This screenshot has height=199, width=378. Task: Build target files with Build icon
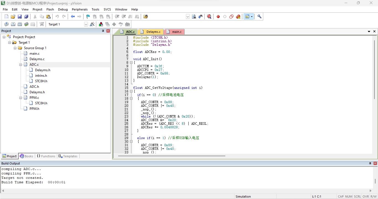tap(13, 24)
